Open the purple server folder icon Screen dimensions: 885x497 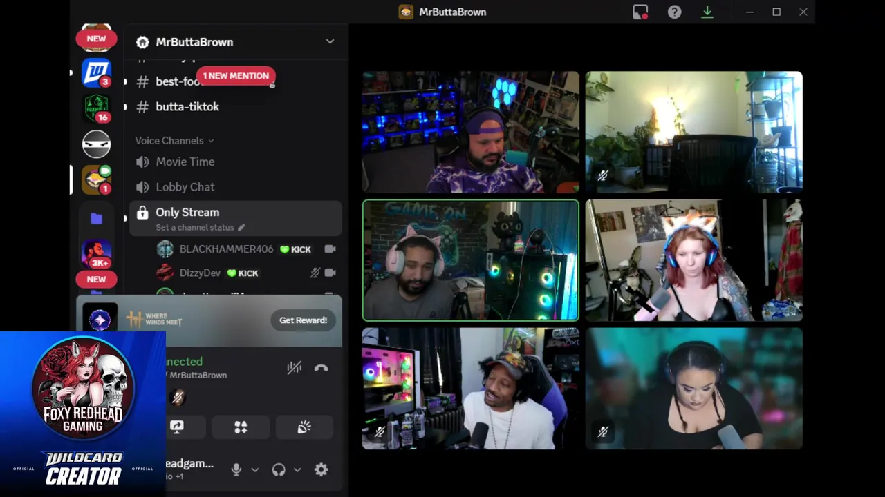click(96, 219)
